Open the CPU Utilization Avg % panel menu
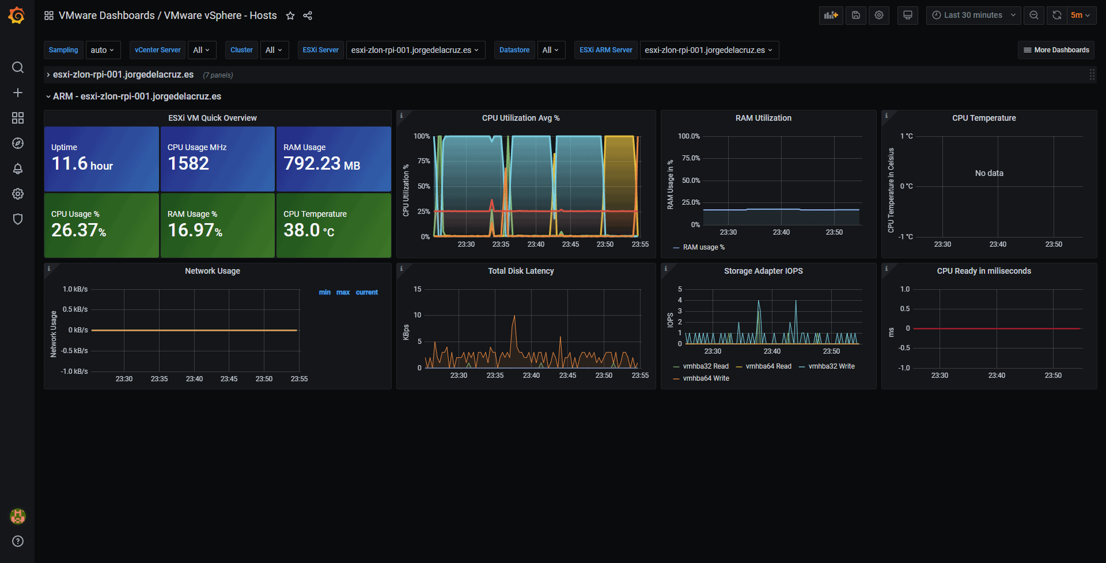The height and width of the screenshot is (563, 1106). [521, 118]
